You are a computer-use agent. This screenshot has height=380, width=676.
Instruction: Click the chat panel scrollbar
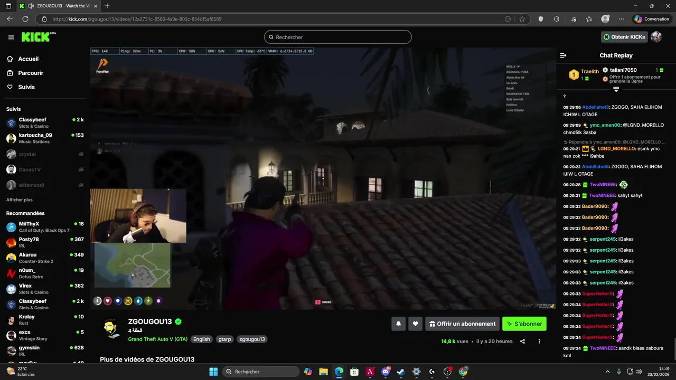[x=674, y=348]
